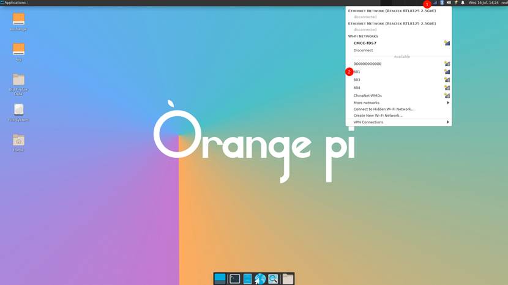Click signal icon for network 603
The height and width of the screenshot is (285, 508).
[447, 80]
